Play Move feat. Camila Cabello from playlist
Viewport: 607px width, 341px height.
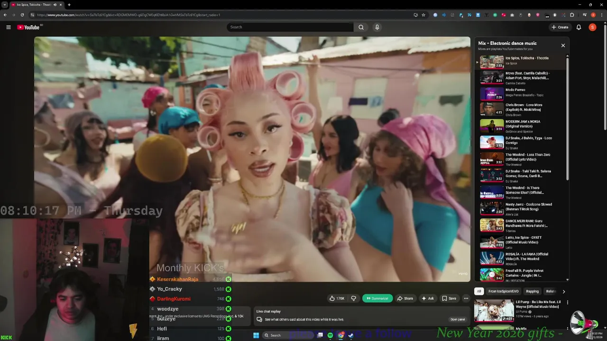(521, 78)
